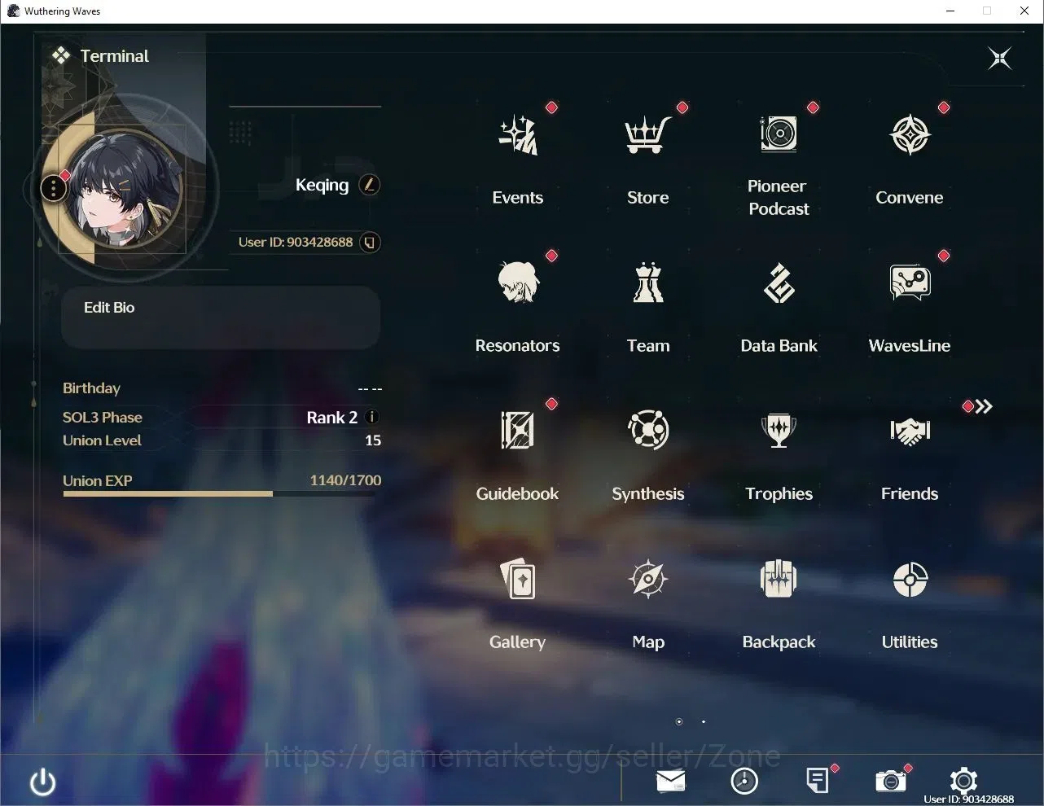1044x806 pixels.
Task: Open the Guidebook icon
Action: 518,430
